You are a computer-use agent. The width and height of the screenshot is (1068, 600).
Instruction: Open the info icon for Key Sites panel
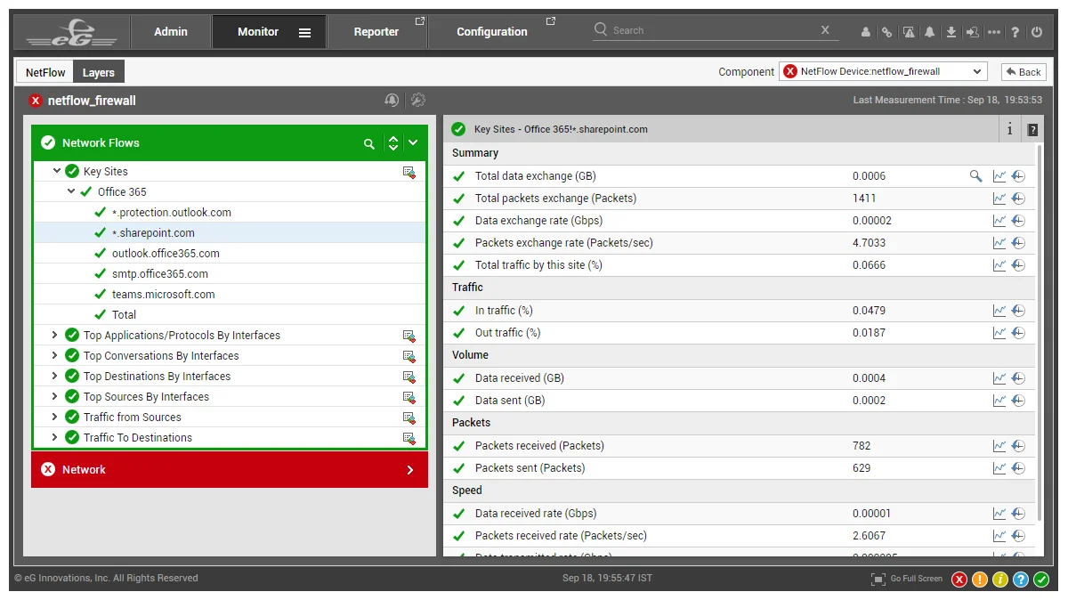click(x=1009, y=129)
